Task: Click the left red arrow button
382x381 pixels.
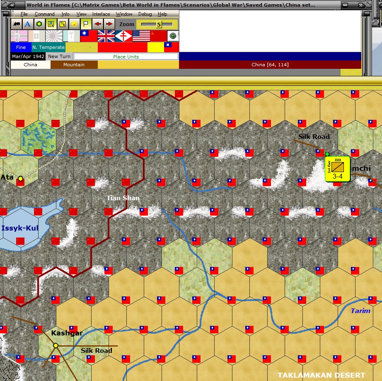Action: (x=98, y=24)
